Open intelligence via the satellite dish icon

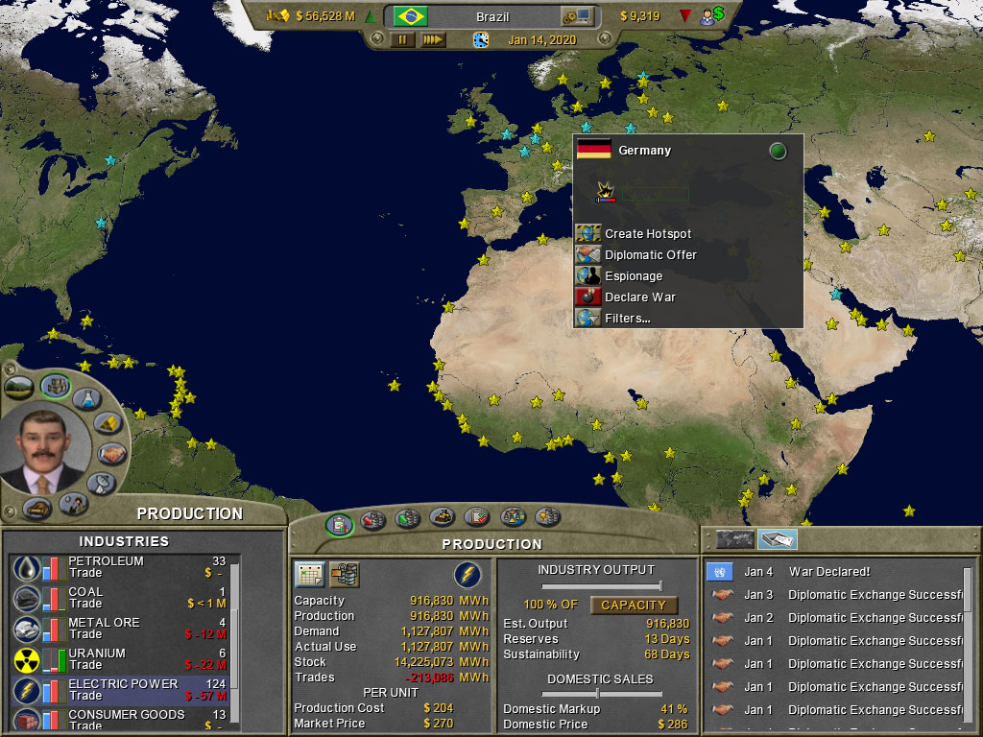(x=101, y=483)
